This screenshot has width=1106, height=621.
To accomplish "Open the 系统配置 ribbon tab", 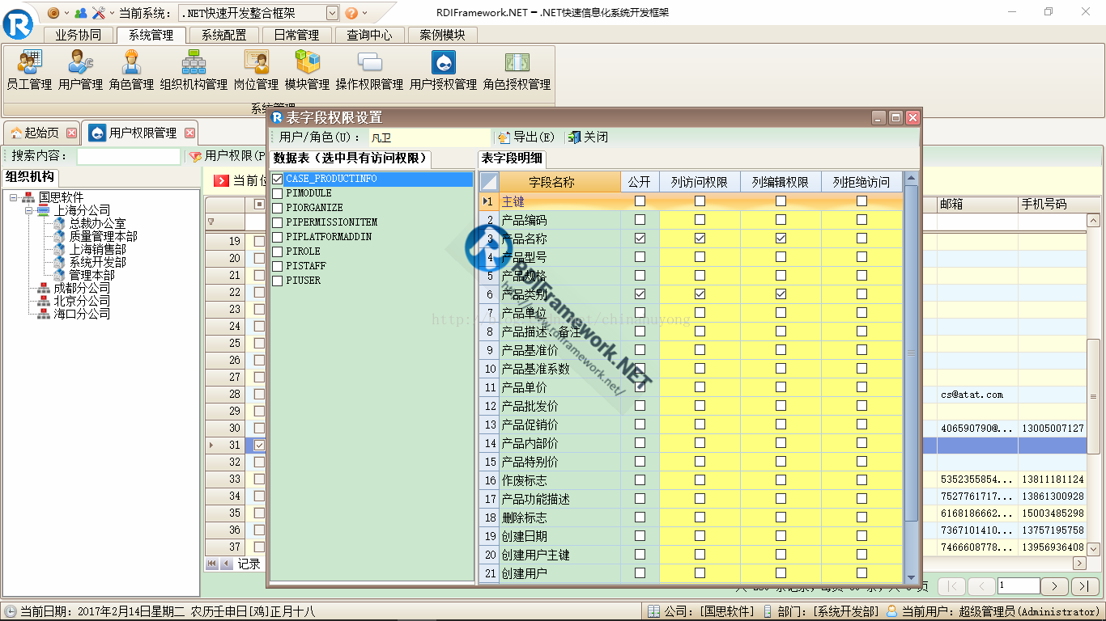I will [224, 35].
